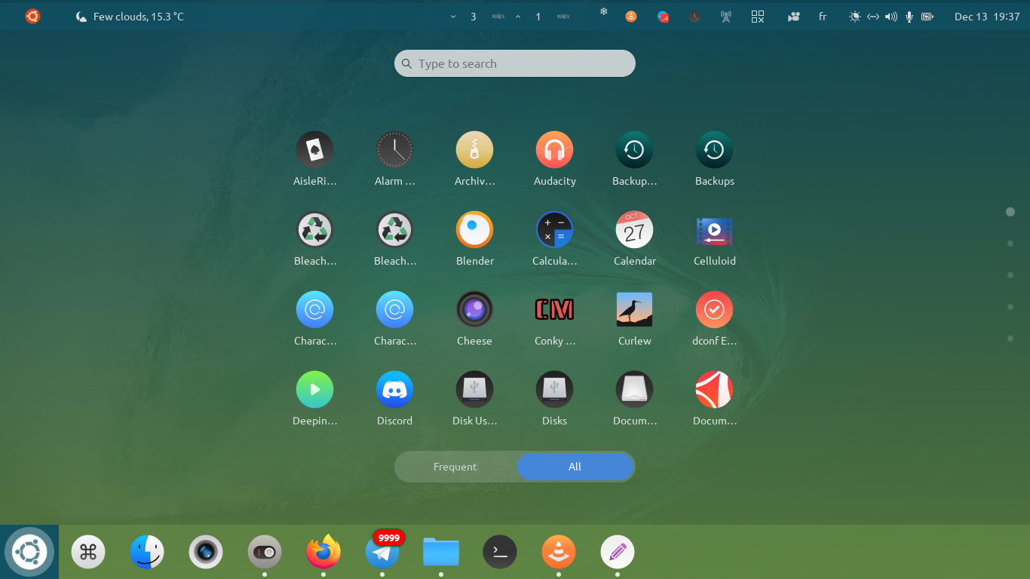
Task: Click the grid squares tray icon
Action: (758, 16)
